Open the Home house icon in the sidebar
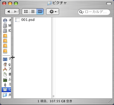 point(5,64)
